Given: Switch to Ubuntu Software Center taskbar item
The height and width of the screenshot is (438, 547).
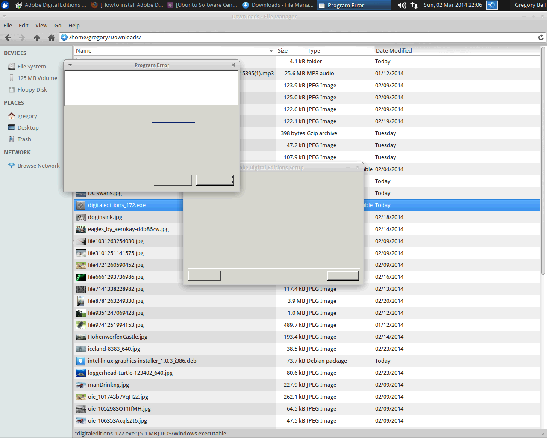Looking at the screenshot, I should click(x=202, y=5).
